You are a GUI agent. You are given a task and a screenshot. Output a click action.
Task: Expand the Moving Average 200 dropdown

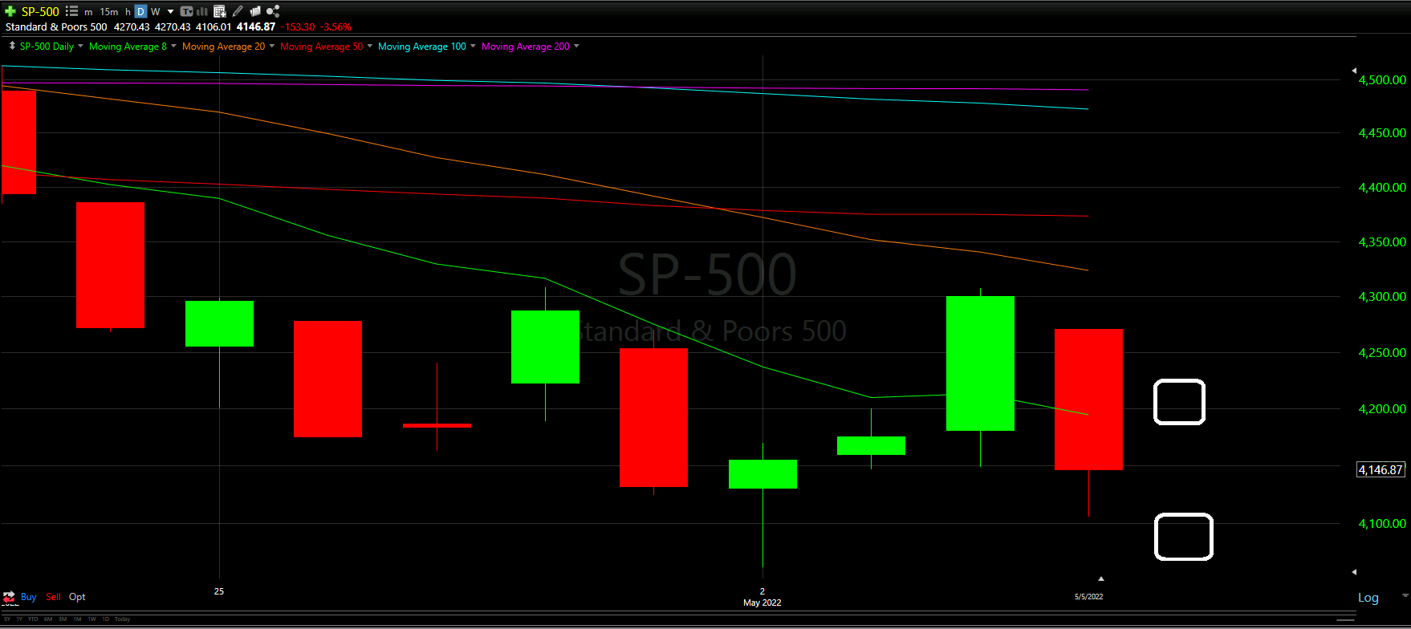click(576, 46)
